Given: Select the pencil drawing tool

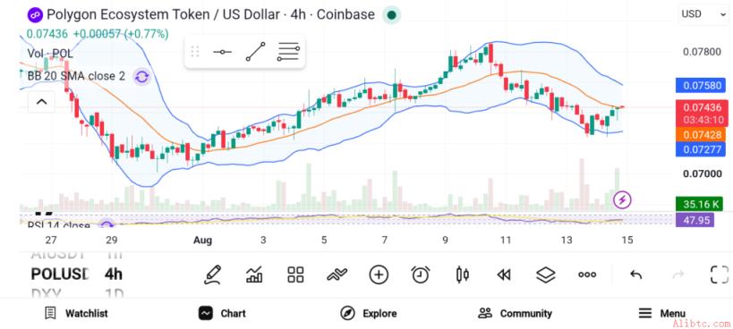Looking at the screenshot, I should point(213,274).
